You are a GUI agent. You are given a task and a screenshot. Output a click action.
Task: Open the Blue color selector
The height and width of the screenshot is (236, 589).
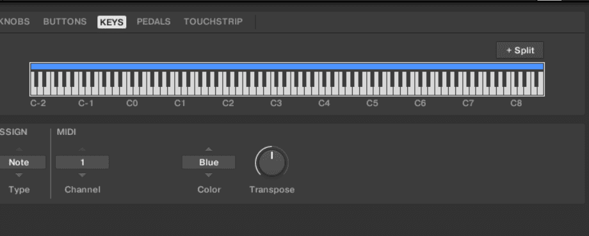(209, 162)
